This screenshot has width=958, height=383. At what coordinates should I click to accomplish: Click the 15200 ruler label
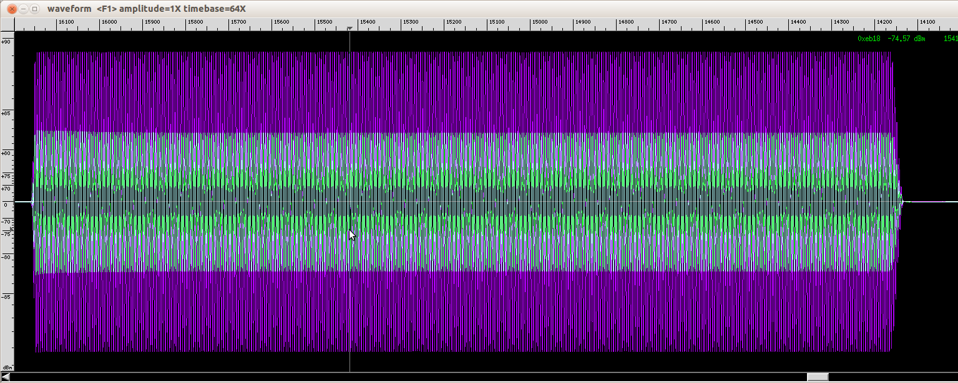point(453,22)
